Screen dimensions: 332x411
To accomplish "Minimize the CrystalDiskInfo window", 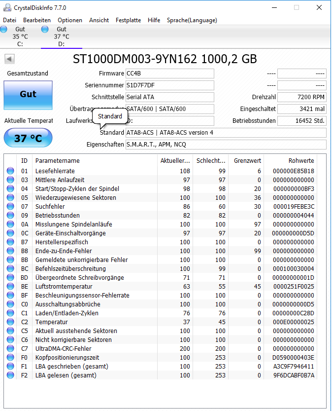I will click(x=274, y=7).
